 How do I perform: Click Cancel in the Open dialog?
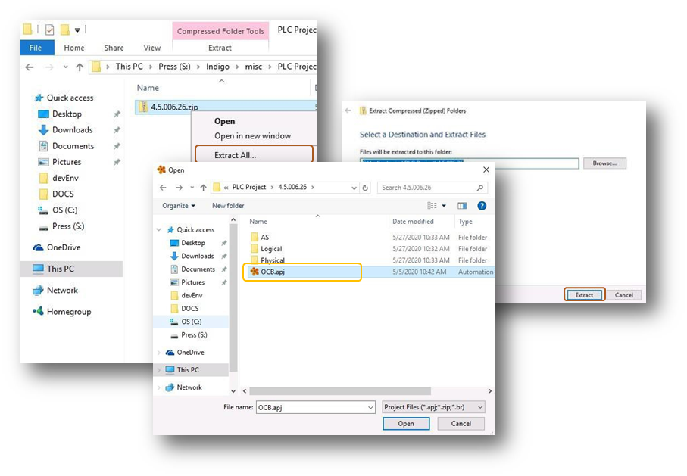[461, 424]
